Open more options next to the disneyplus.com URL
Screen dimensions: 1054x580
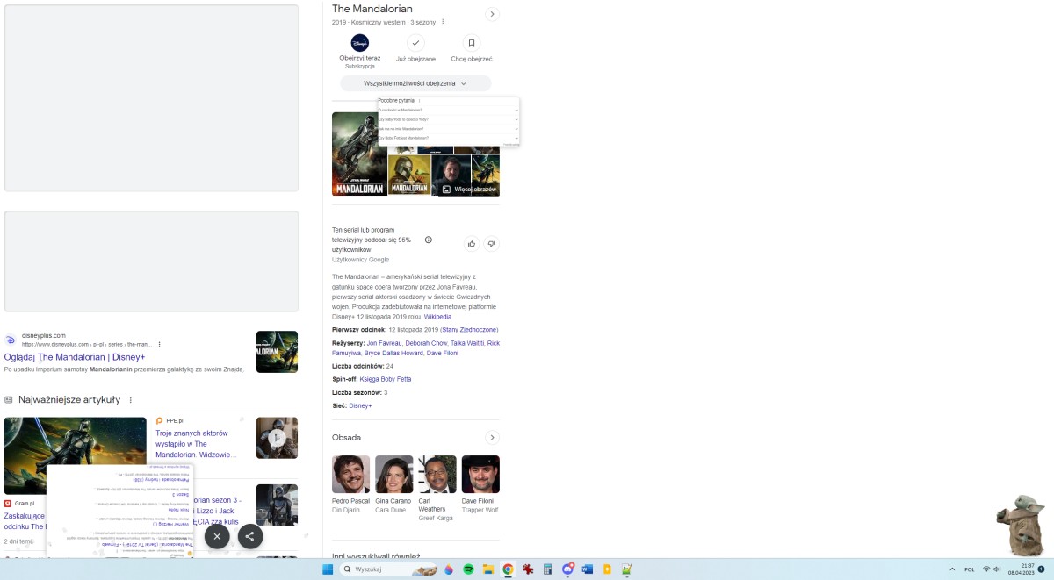[160, 345]
